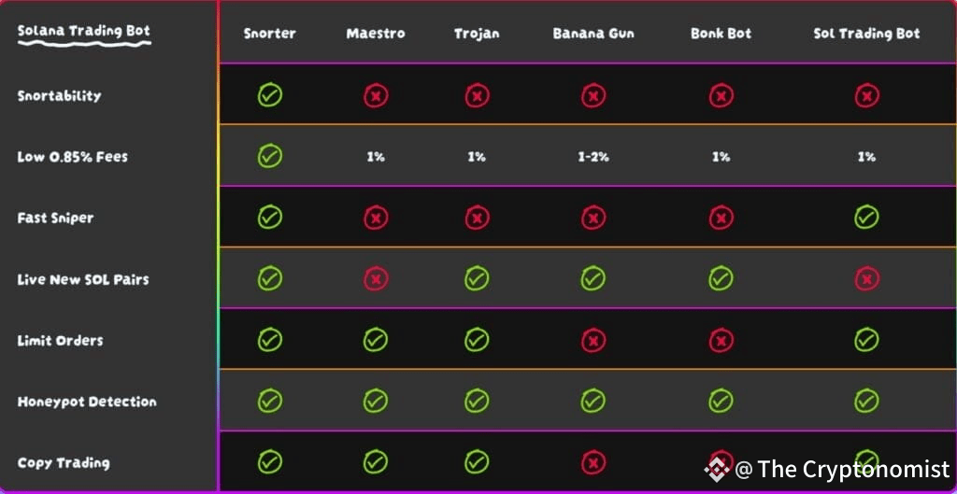Screen dimensions: 957x494
Task: Select the Sol Trading Bot column header
Action: tap(866, 33)
